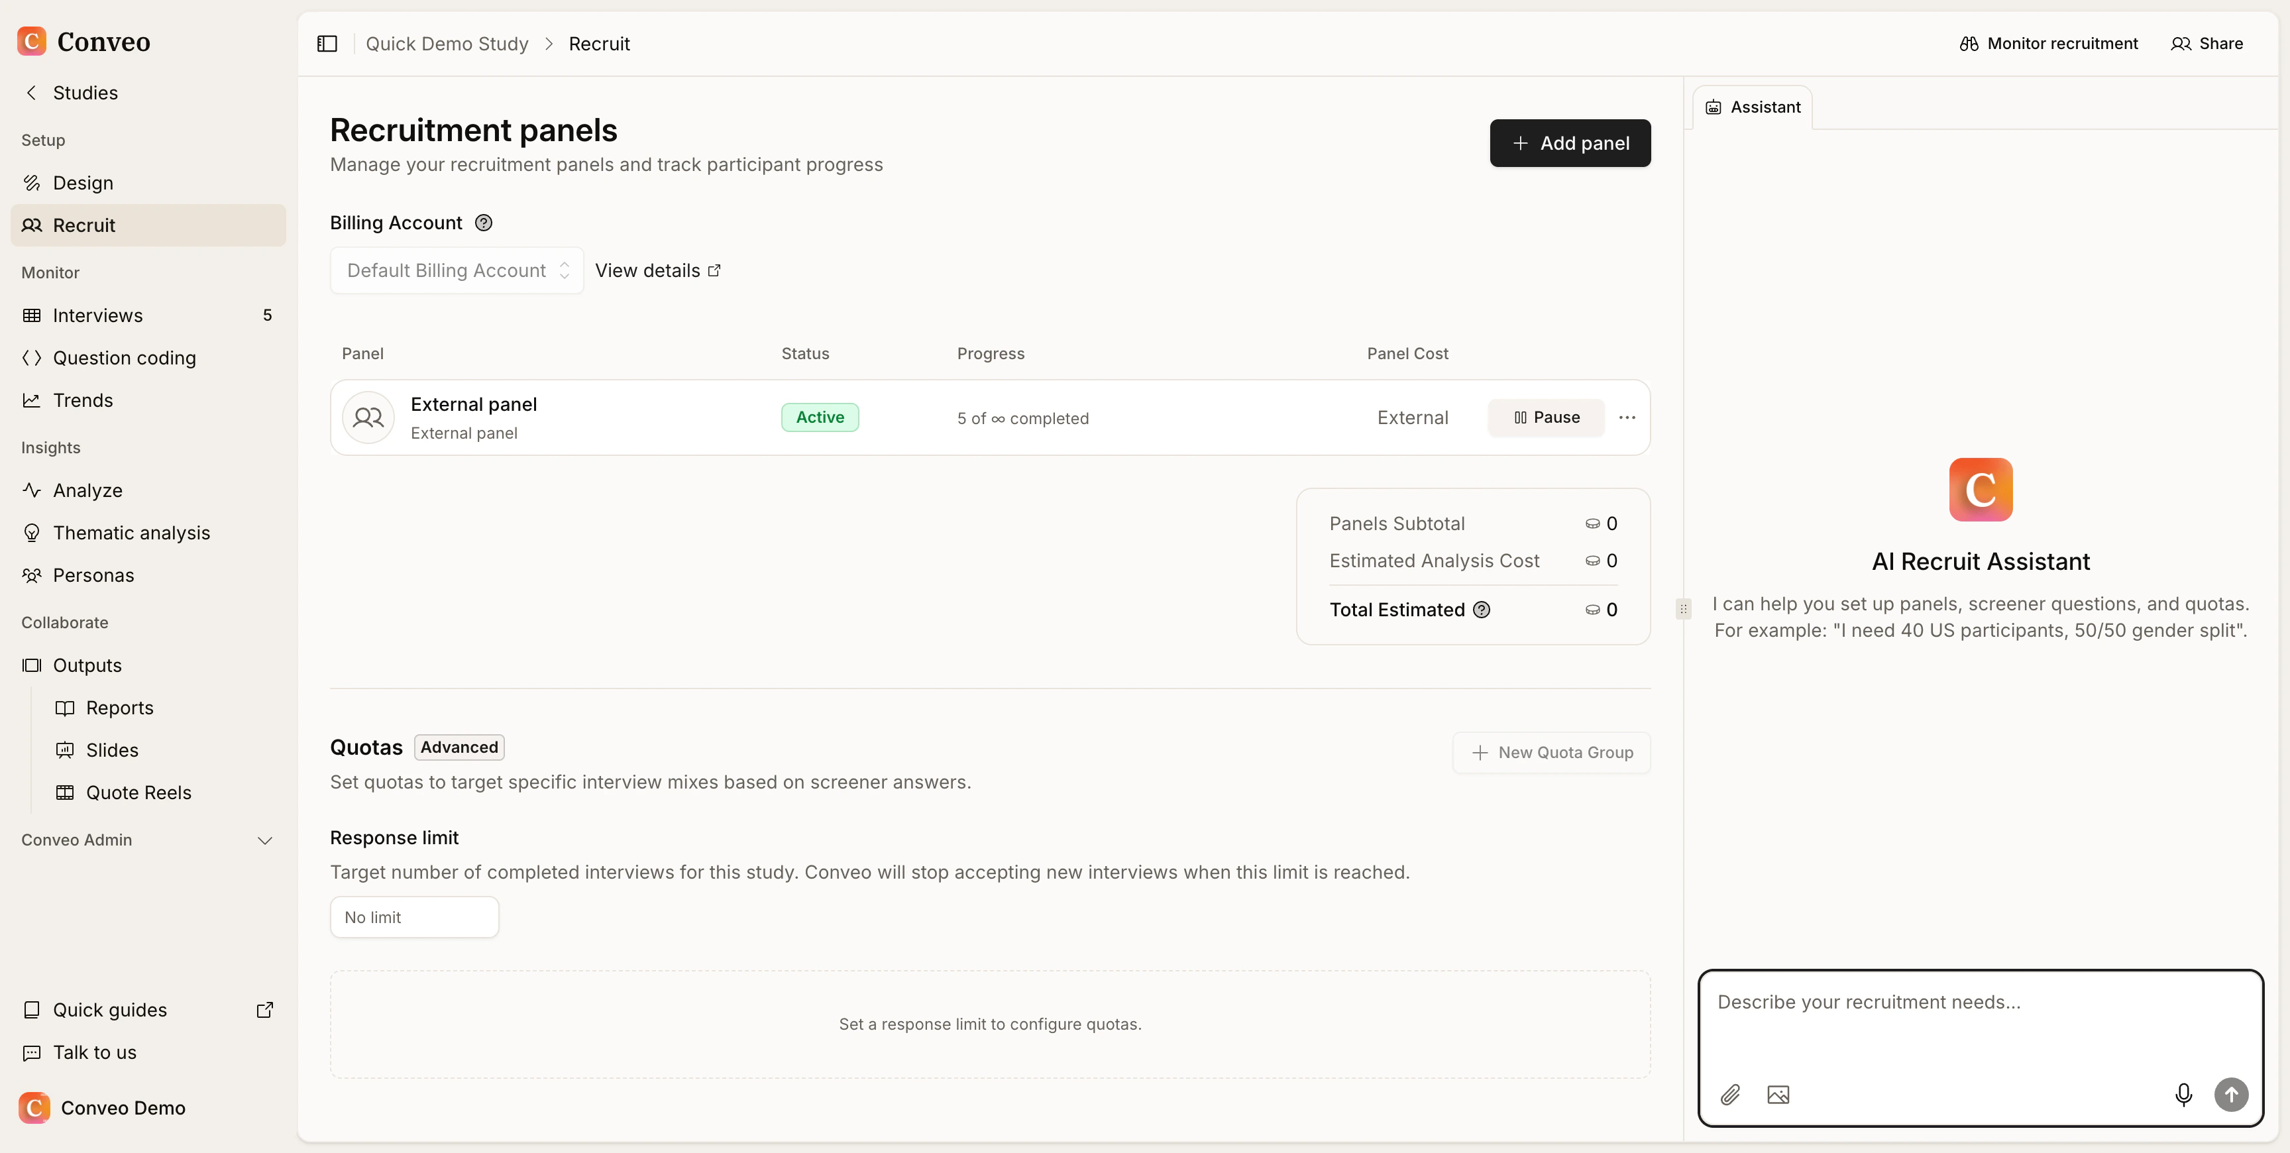This screenshot has height=1153, width=2290.
Task: Click the image upload icon
Action: click(1778, 1094)
